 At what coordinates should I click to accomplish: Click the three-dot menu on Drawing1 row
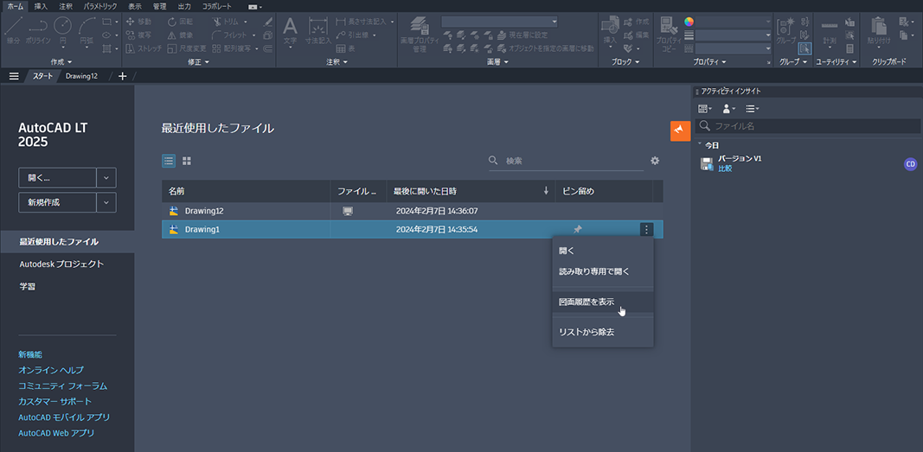point(646,229)
